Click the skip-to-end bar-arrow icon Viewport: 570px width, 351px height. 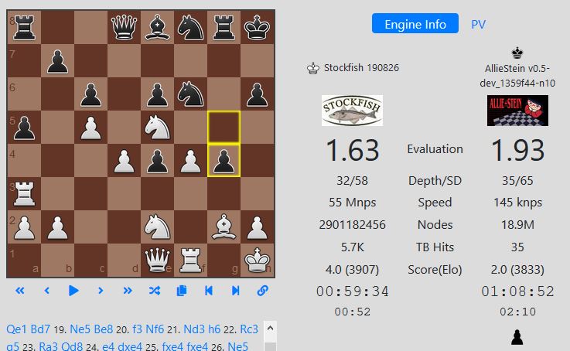coord(236,291)
